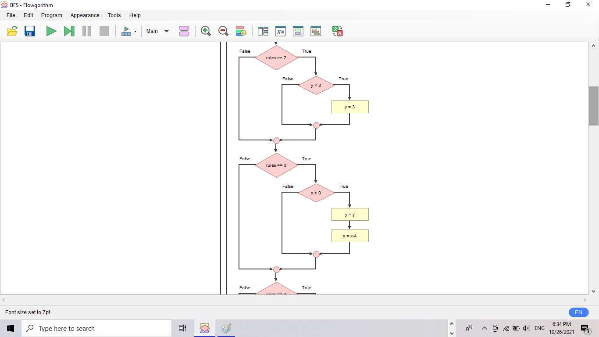Viewport: 599px width, 337px height.
Task: Click the join circle below 'x = x-4'
Action: click(x=316, y=254)
